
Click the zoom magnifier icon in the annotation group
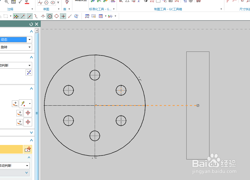(x=6, y=2)
